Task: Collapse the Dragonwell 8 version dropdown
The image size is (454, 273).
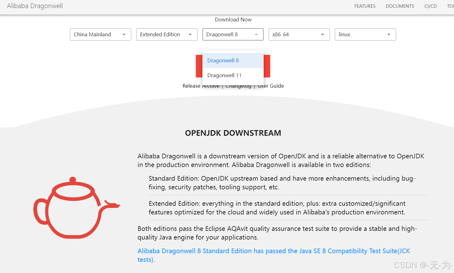Action: pos(233,34)
